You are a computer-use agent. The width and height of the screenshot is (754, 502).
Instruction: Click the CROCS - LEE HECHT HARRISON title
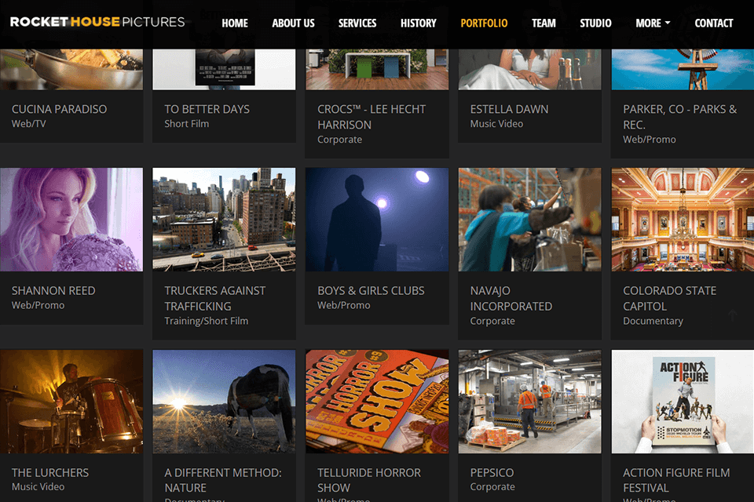[372, 117]
